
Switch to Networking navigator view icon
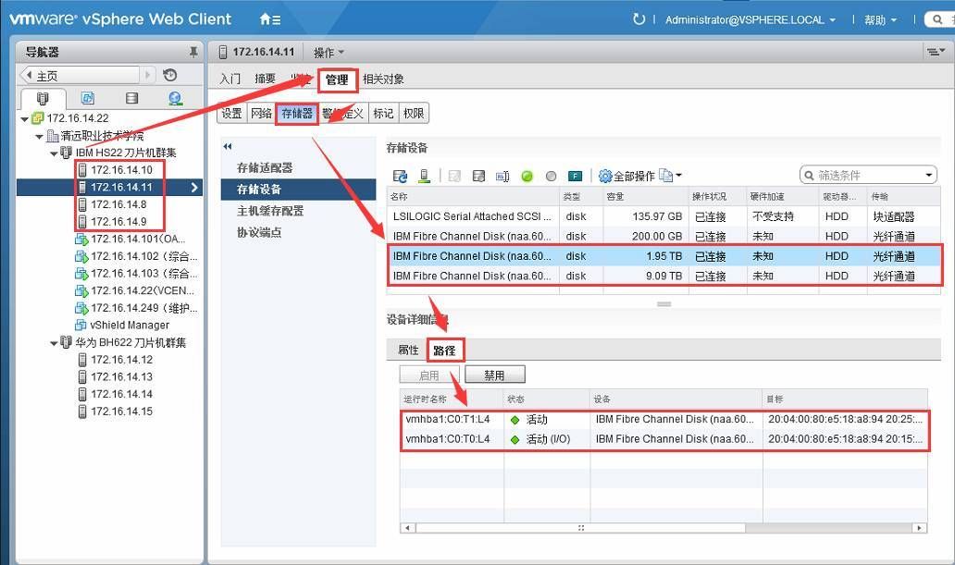coord(176,98)
